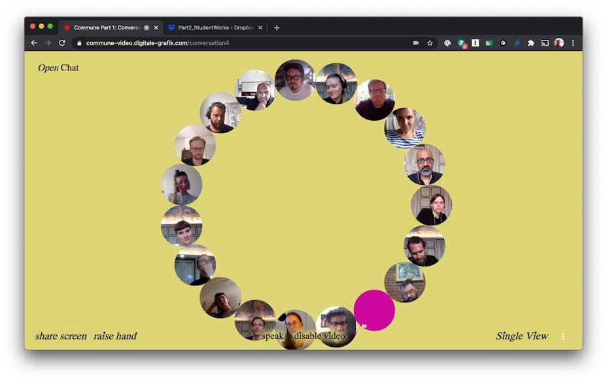Click the magenta circle participant
This screenshot has height=382, width=607.
374,310
